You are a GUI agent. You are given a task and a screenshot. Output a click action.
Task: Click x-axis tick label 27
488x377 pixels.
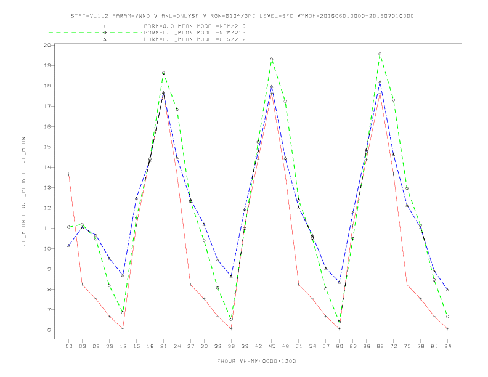(190, 346)
